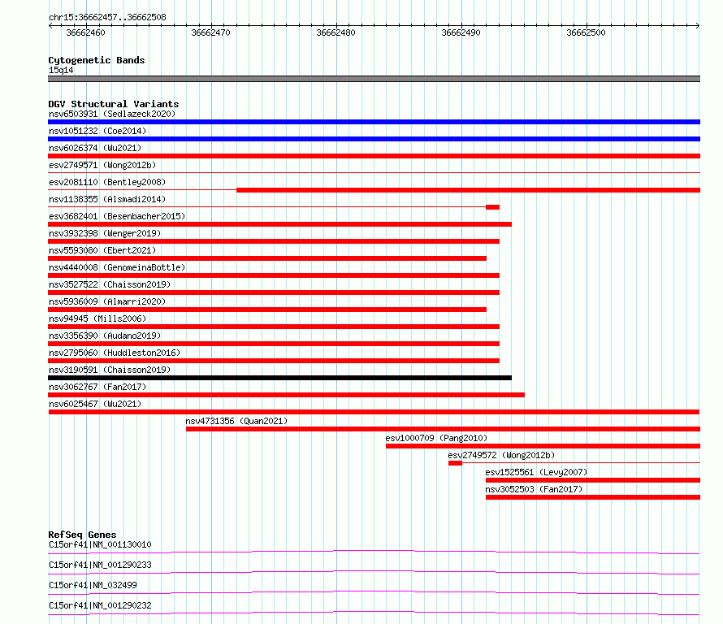The width and height of the screenshot is (723, 624).
Task: Click the 15q14 band label
Action: point(61,70)
